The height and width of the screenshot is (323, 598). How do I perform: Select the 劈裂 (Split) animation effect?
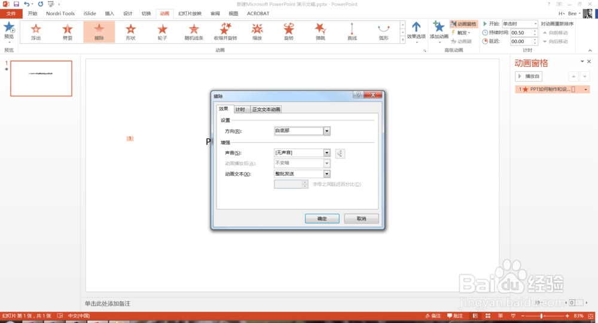click(x=68, y=32)
